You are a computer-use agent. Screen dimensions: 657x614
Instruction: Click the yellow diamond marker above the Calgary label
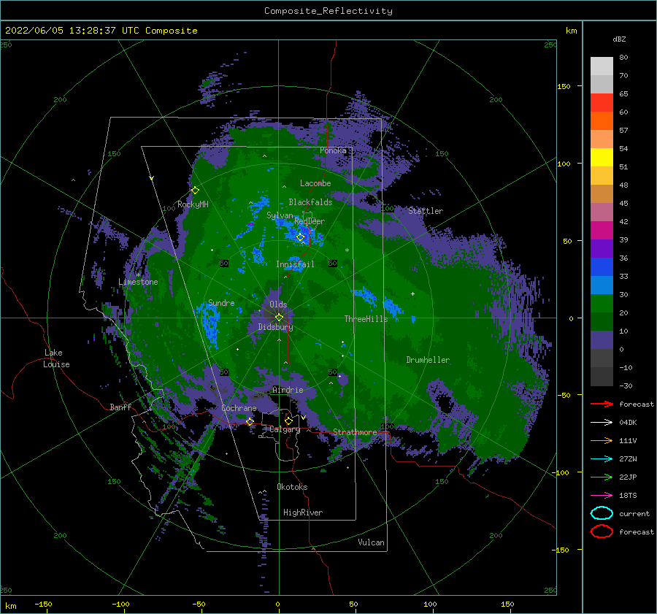pyautogui.click(x=288, y=421)
